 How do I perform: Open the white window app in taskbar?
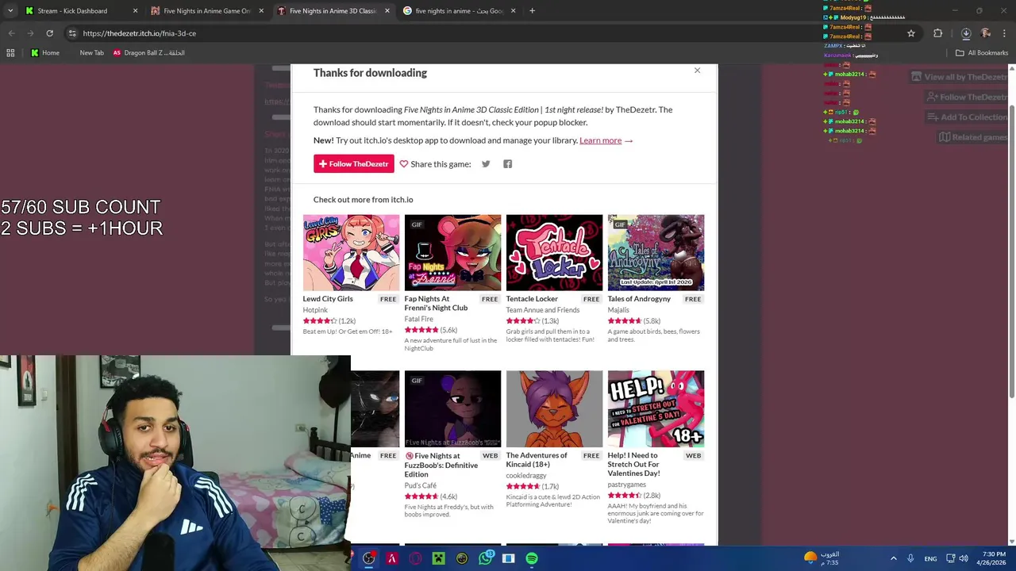[x=509, y=558]
